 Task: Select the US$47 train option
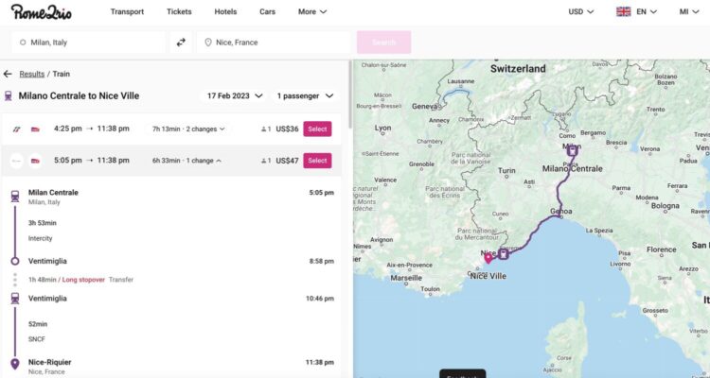[x=317, y=161]
